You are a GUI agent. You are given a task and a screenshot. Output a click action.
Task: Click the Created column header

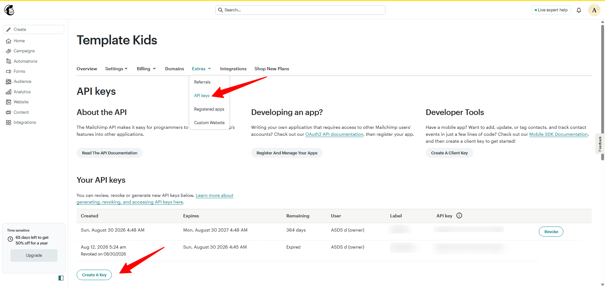pyautogui.click(x=89, y=216)
